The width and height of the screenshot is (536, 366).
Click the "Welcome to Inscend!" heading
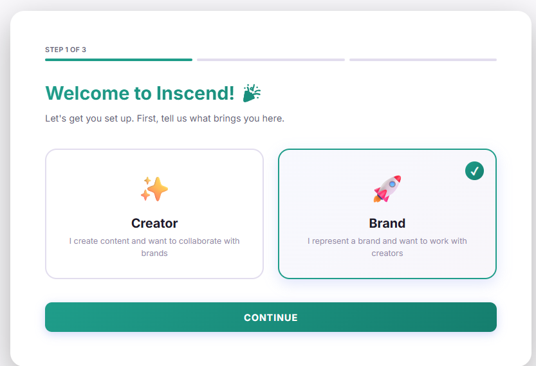[x=140, y=93]
